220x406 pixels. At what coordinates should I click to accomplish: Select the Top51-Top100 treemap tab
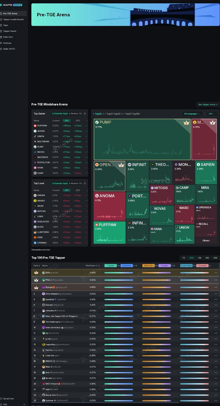click(133, 114)
